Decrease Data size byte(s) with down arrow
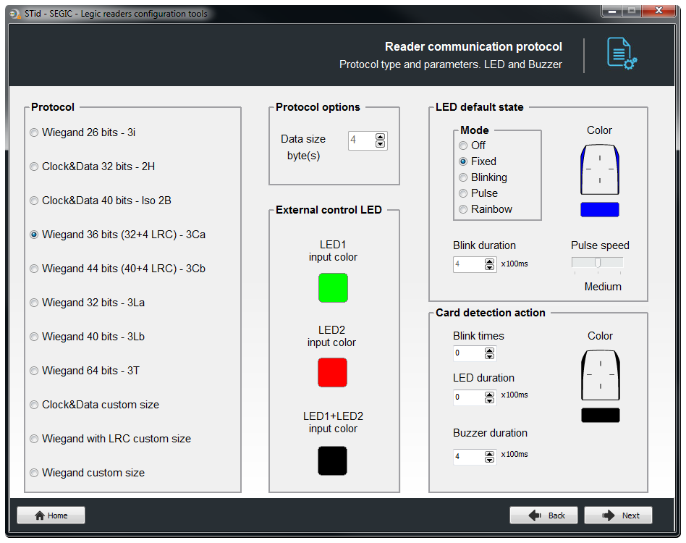686x543 pixels. point(380,144)
